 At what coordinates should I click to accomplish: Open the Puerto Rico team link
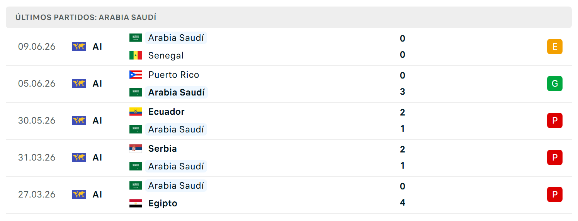pyautogui.click(x=174, y=75)
